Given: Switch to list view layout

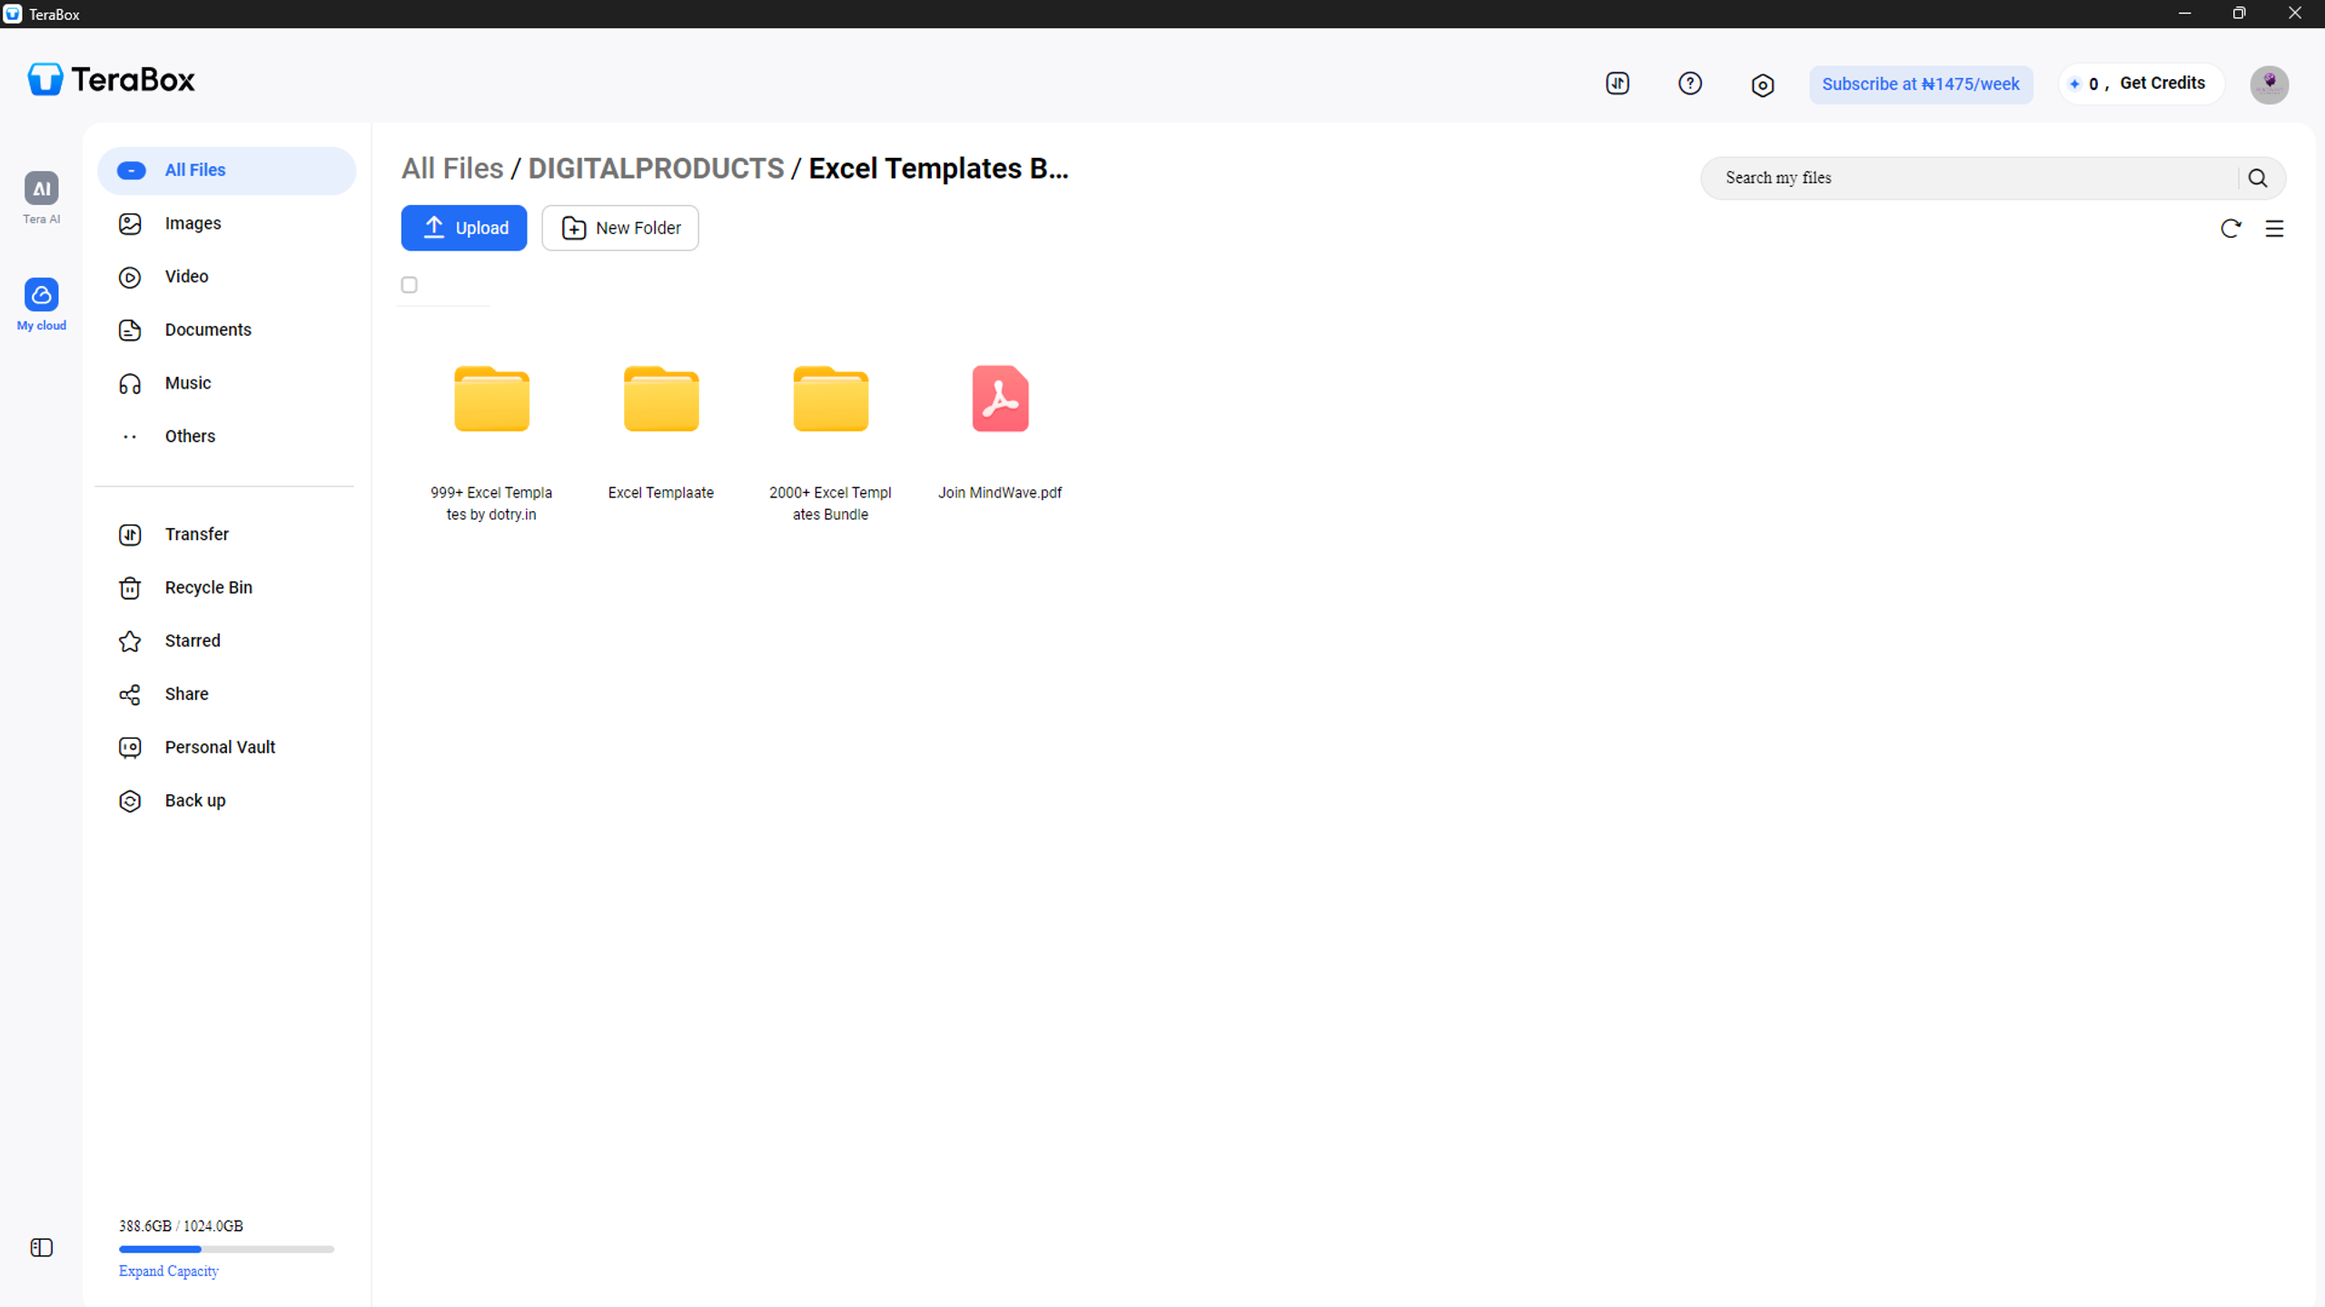Looking at the screenshot, I should (x=2274, y=229).
